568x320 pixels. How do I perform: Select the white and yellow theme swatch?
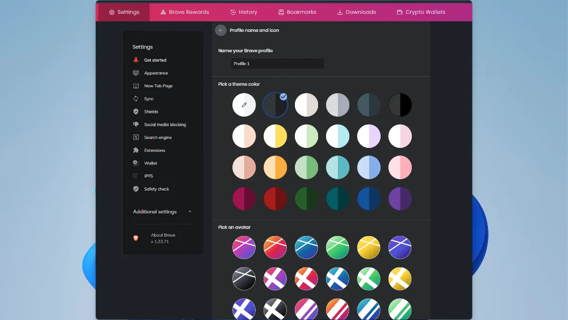pyautogui.click(x=275, y=136)
